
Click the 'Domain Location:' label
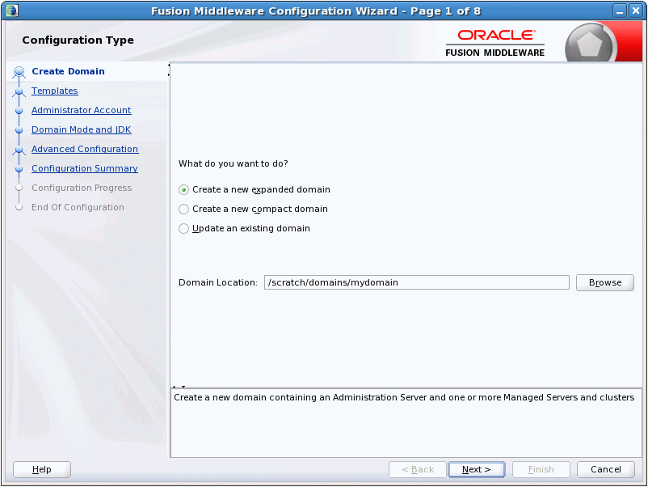coord(218,282)
